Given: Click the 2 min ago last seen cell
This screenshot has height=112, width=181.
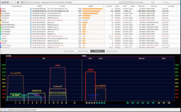Looking at the screenshot, I should pos(166,36).
